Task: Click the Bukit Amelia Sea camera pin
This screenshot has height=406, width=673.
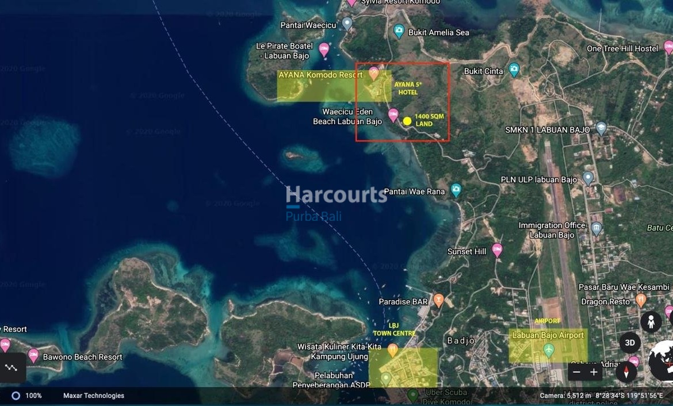Action: (x=399, y=32)
